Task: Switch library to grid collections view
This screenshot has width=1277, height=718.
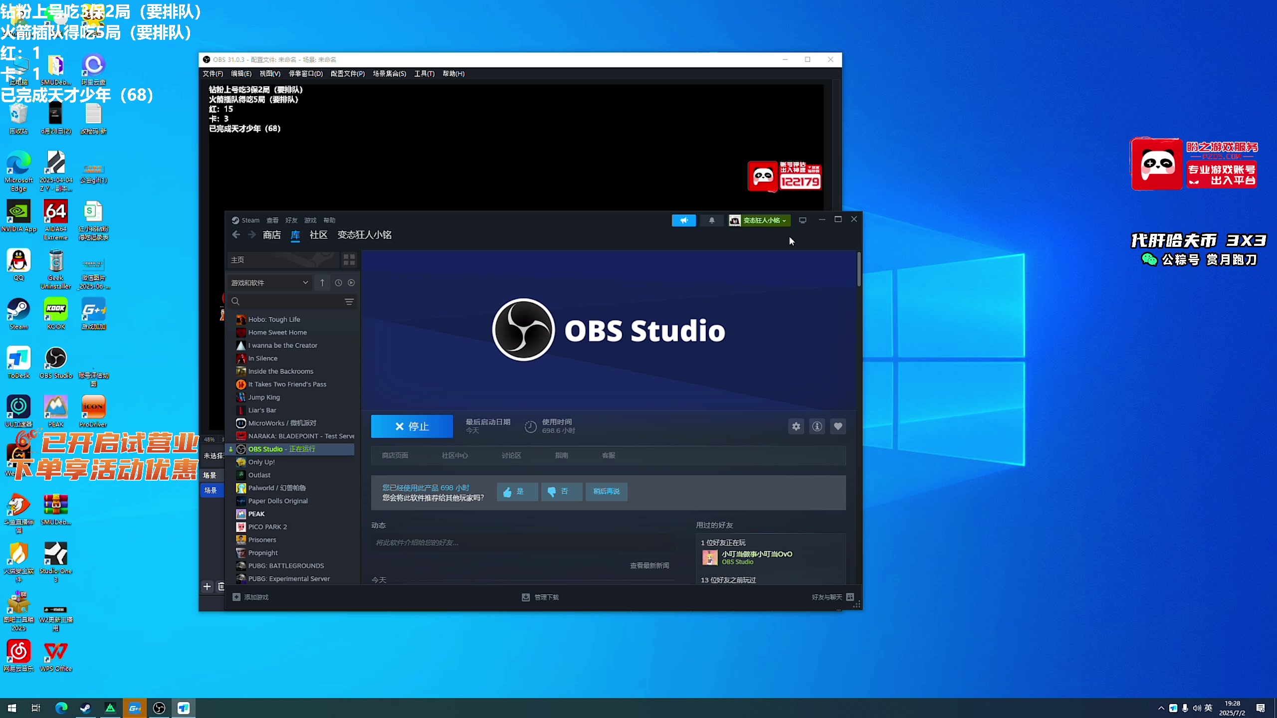Action: point(349,260)
